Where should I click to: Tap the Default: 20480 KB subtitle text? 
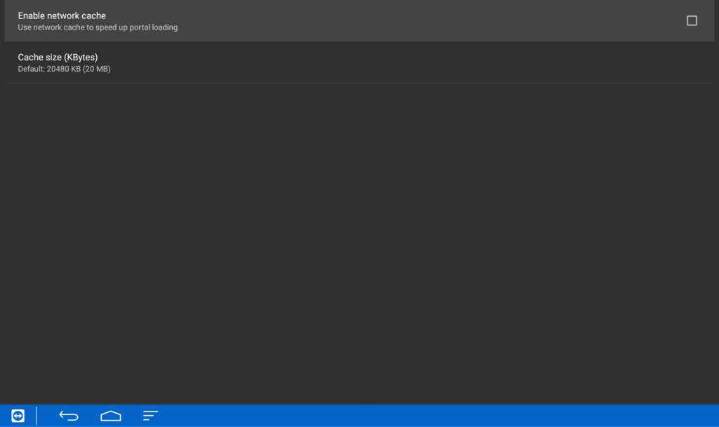coord(64,69)
